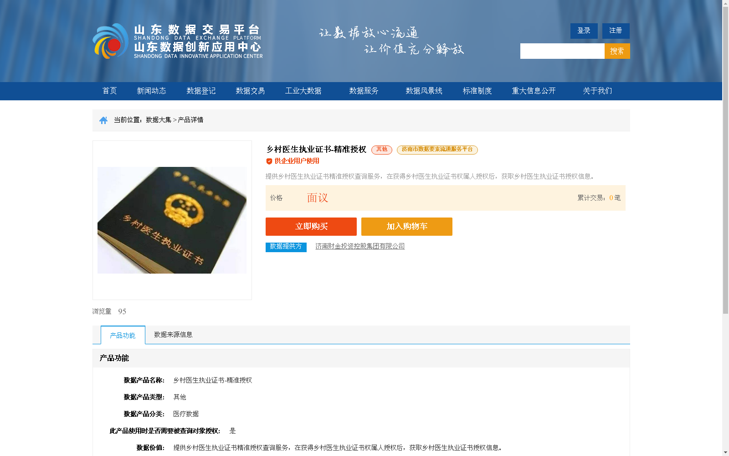Screen dimensions: 729x456
Task: Open the 数据风景线 menu item
Action: click(x=424, y=91)
